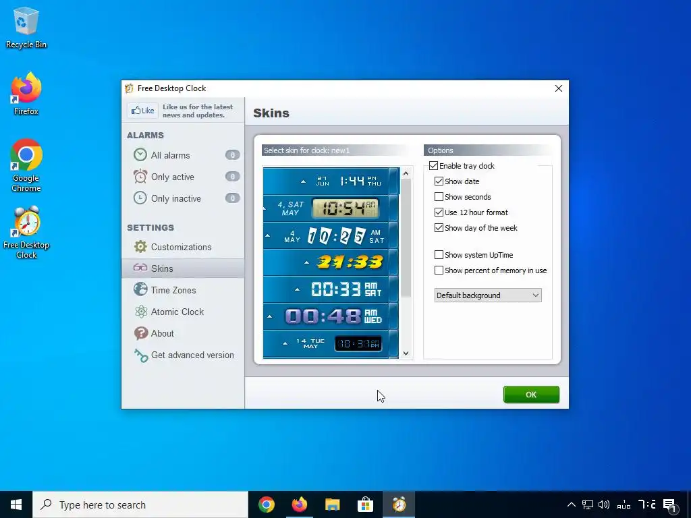
Task: Click the Facebook Like button
Action: pos(143,111)
